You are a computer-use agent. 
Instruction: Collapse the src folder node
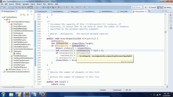(5, 20)
